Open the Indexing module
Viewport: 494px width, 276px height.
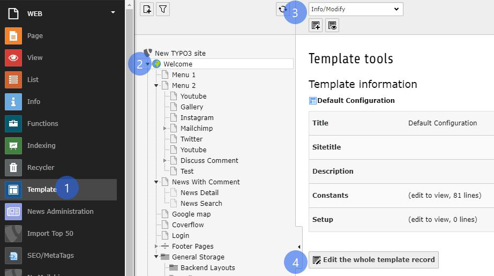41,146
